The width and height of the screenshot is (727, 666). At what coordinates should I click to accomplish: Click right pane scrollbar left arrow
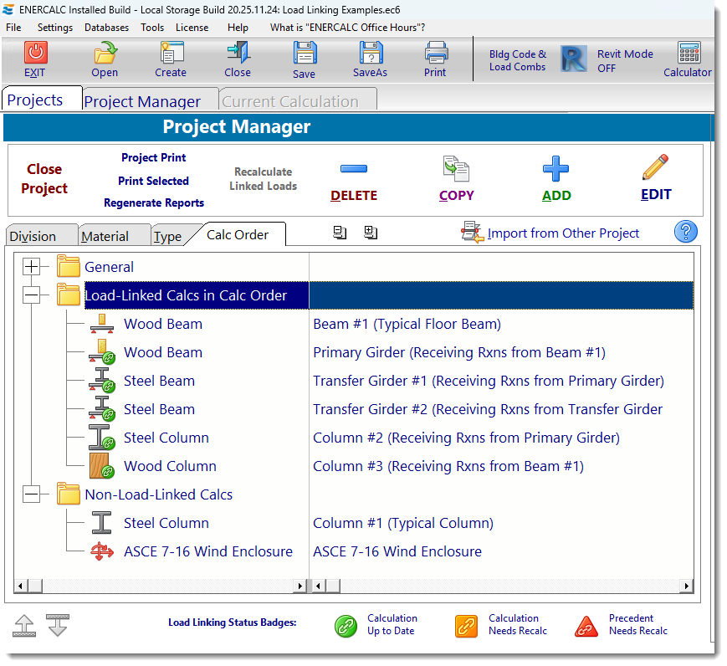tap(318, 586)
